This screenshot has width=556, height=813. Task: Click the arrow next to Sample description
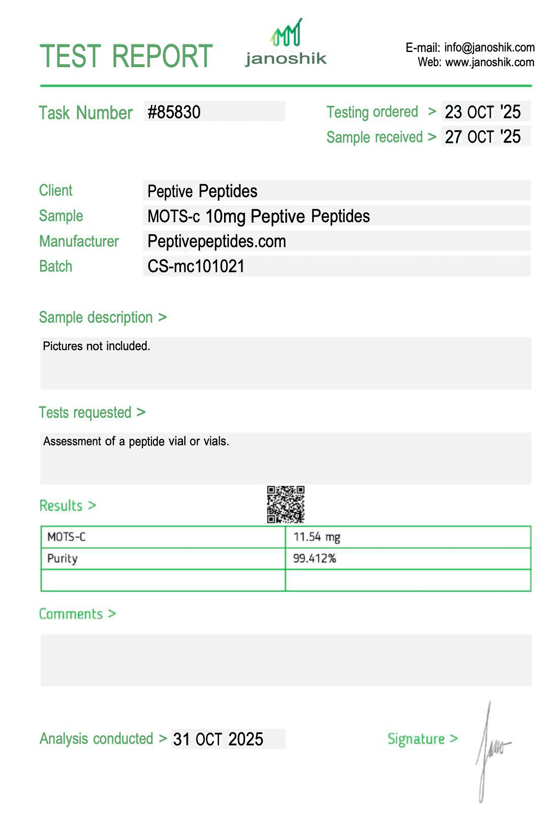click(162, 318)
